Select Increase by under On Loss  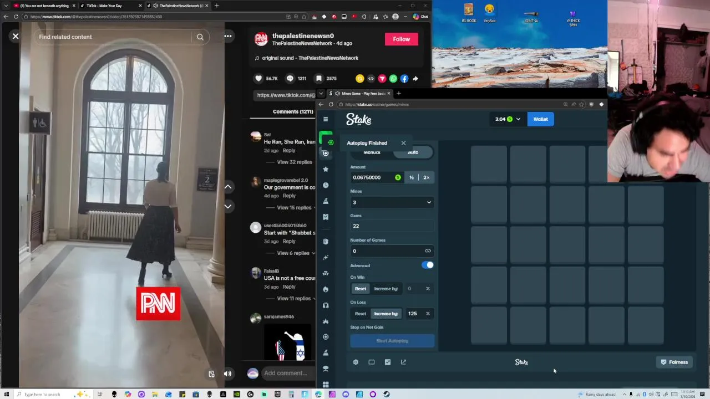(386, 314)
